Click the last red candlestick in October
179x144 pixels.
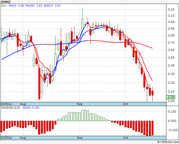point(152,93)
